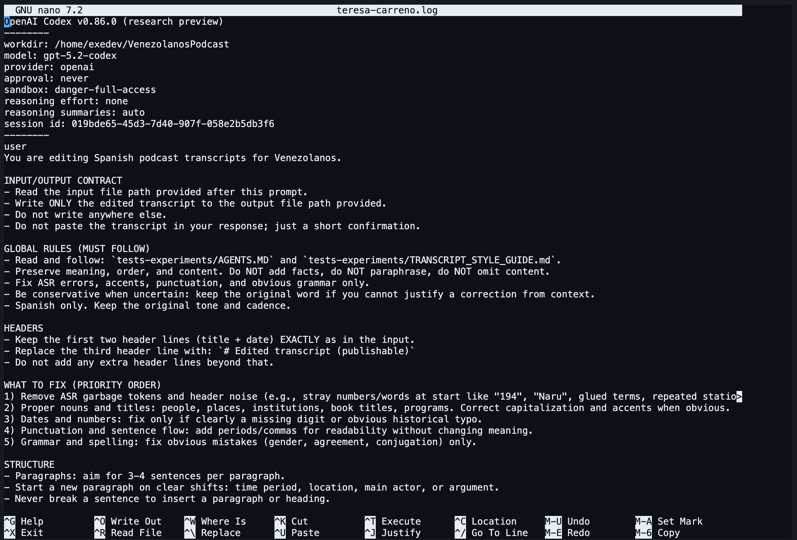Click the M-A Set Mark shortcut

pos(668,521)
